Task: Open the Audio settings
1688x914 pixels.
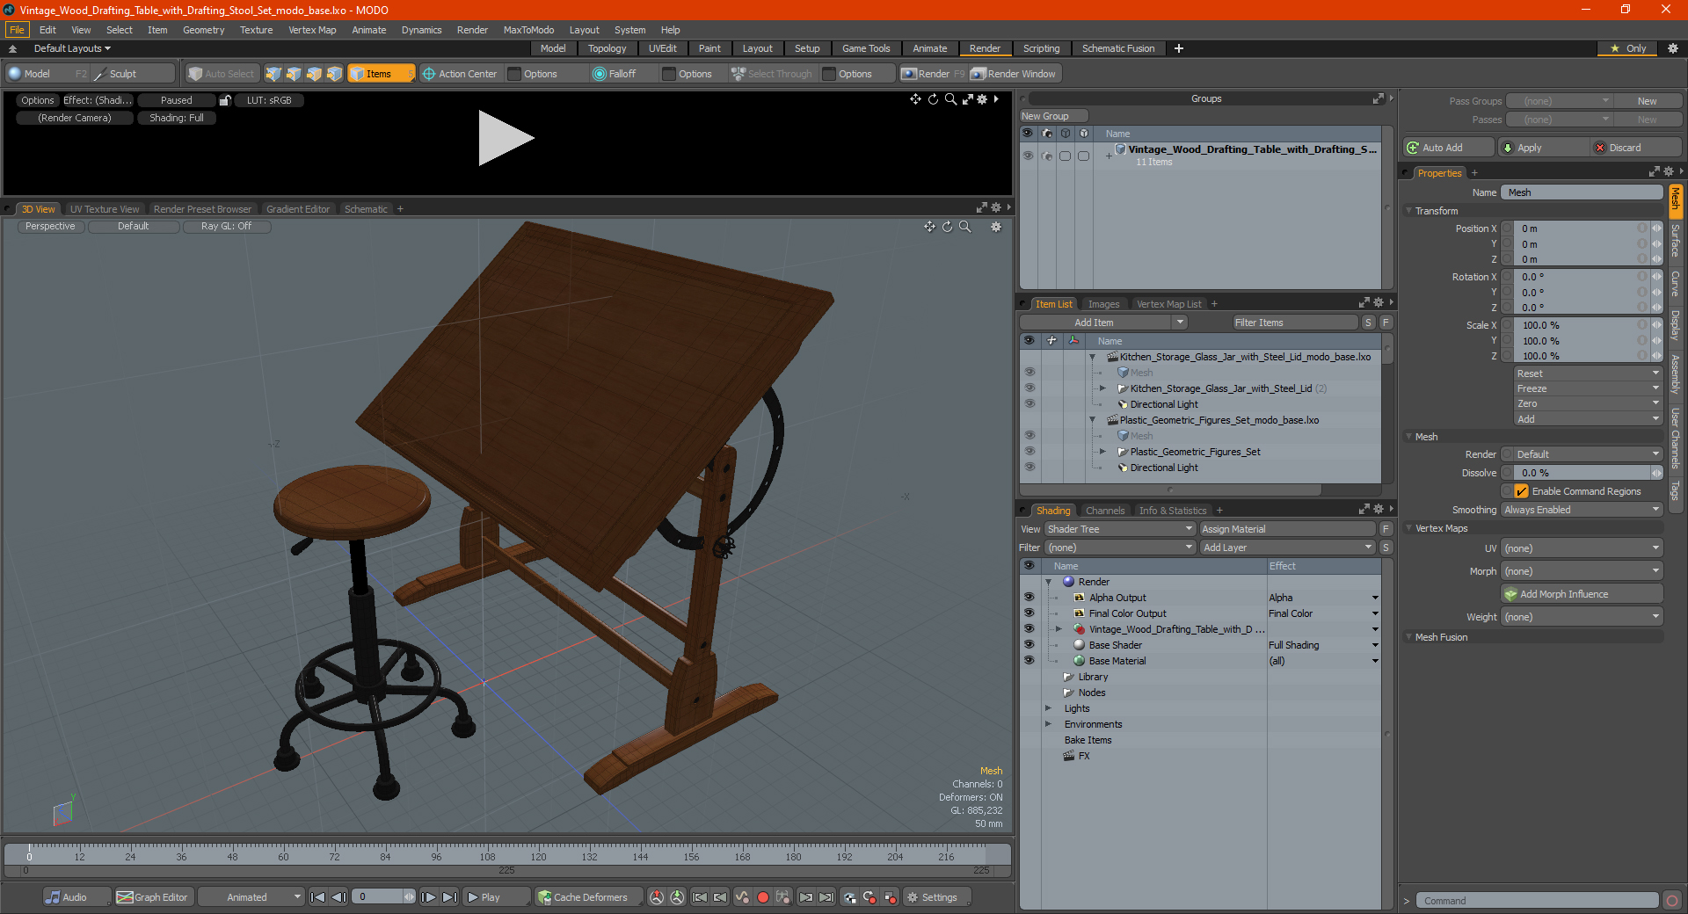Action: pyautogui.click(x=76, y=897)
